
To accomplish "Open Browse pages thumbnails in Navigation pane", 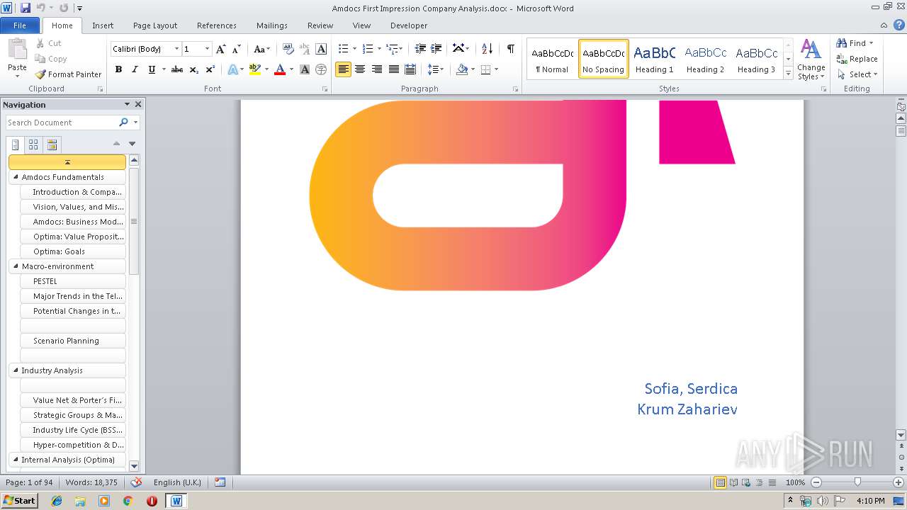I will pyautogui.click(x=33, y=144).
